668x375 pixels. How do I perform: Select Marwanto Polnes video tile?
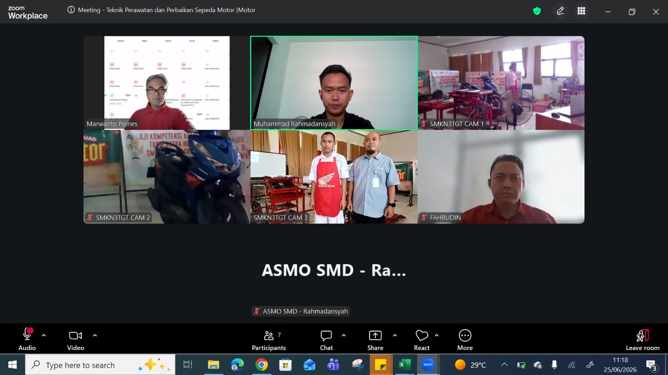[167, 83]
